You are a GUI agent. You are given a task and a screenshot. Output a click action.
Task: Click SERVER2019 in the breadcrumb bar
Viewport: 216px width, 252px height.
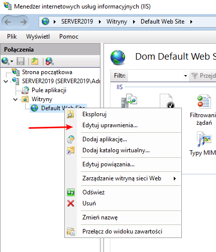pyautogui.click(x=77, y=22)
